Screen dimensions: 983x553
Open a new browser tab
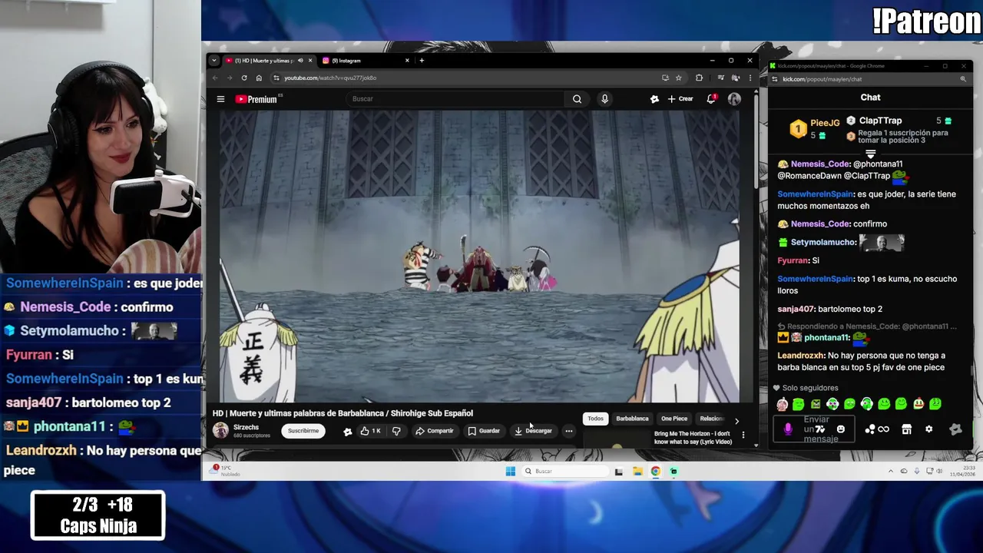coord(422,61)
